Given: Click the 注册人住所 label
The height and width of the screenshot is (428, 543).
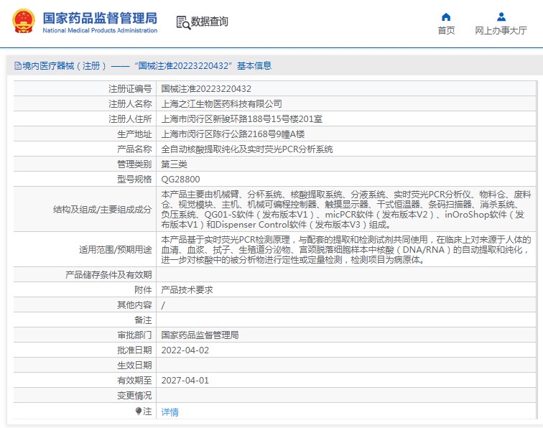Looking at the screenshot, I should coord(130,119).
